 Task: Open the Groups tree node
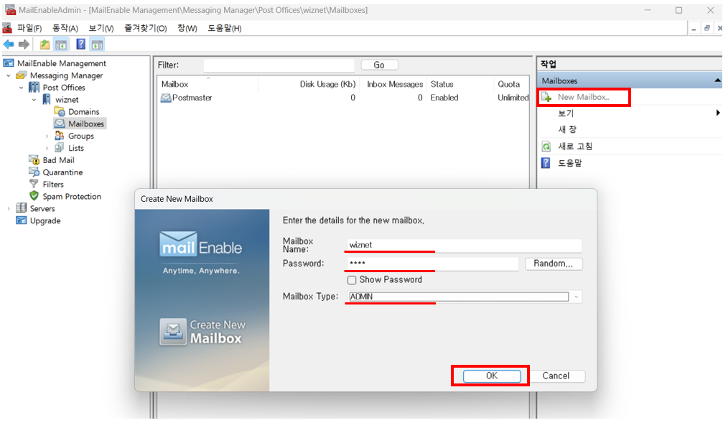[x=80, y=136]
